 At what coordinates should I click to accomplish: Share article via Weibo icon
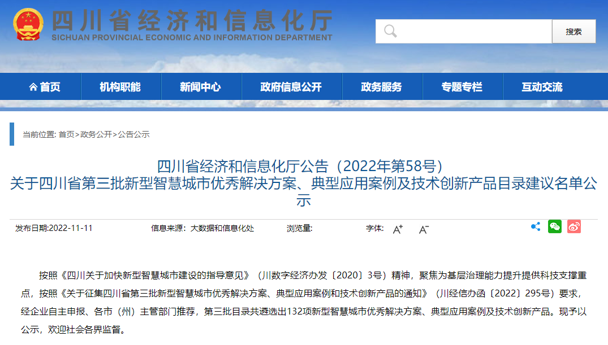point(574,227)
